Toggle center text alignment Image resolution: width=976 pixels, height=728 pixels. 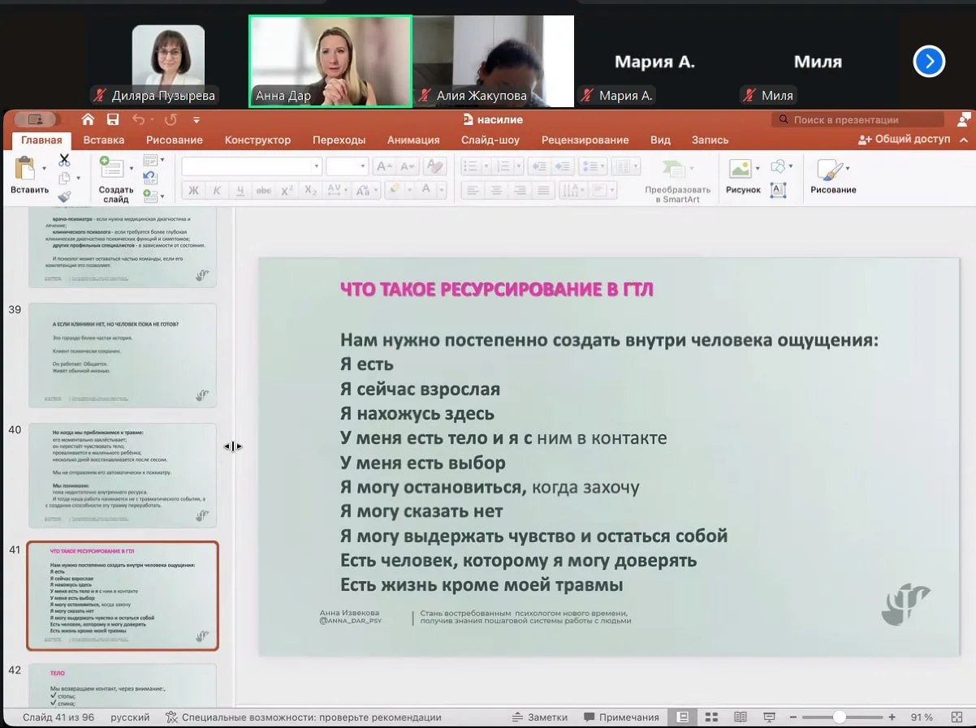pos(497,191)
